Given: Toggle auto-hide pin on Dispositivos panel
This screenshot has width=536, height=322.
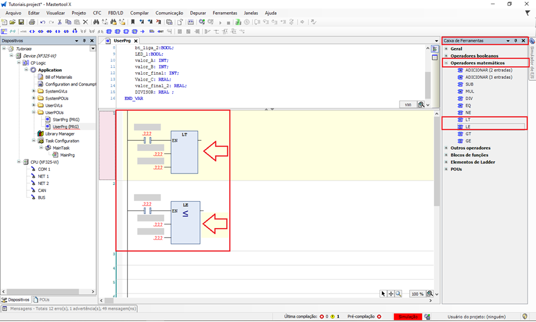Looking at the screenshot, I should [84, 41].
